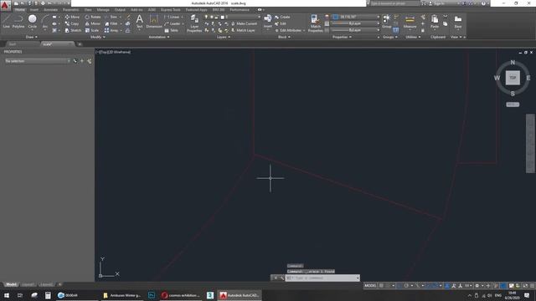The width and height of the screenshot is (536, 301).
Task: Click the Match Properties tool
Action: tap(315, 23)
